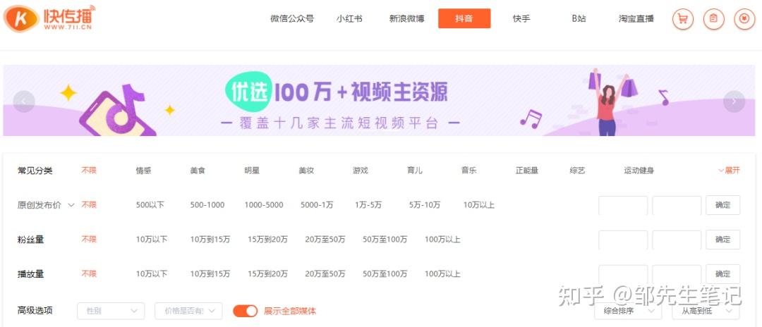Go to next banner slide
Screen dimensions: 762x327
pos(734,101)
